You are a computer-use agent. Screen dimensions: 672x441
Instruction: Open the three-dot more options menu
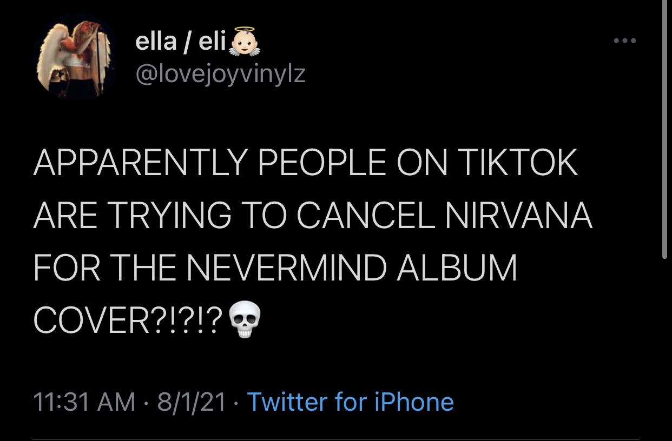625,41
